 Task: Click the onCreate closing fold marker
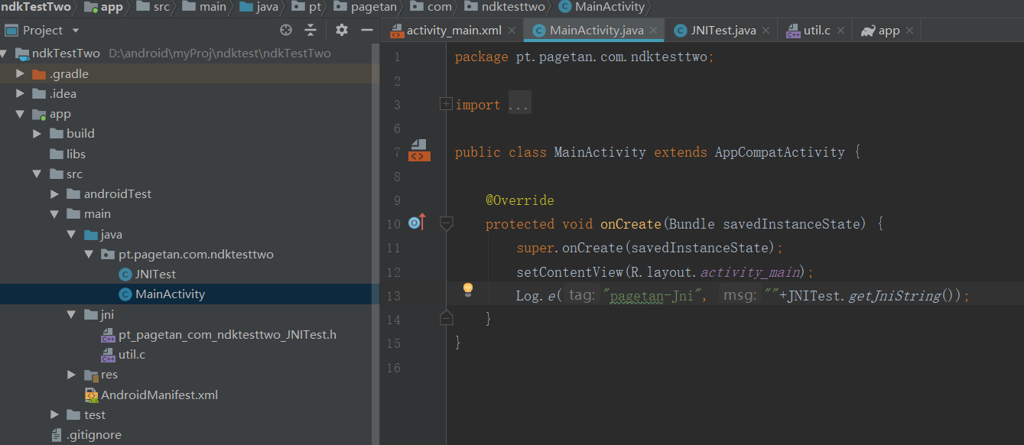tap(447, 317)
